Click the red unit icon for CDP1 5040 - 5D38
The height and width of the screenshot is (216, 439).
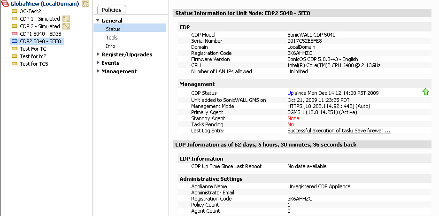15,34
